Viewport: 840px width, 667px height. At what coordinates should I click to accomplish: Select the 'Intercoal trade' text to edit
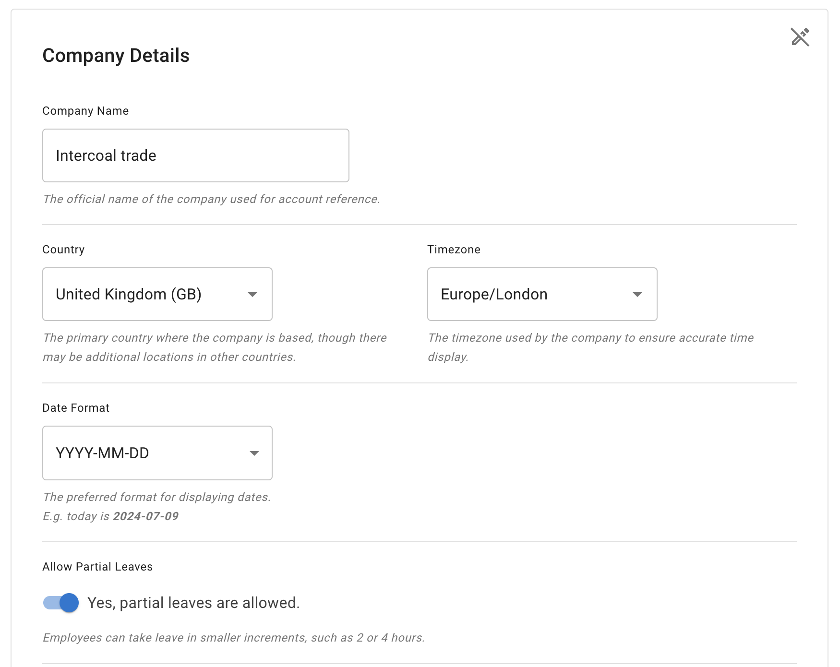pos(106,155)
